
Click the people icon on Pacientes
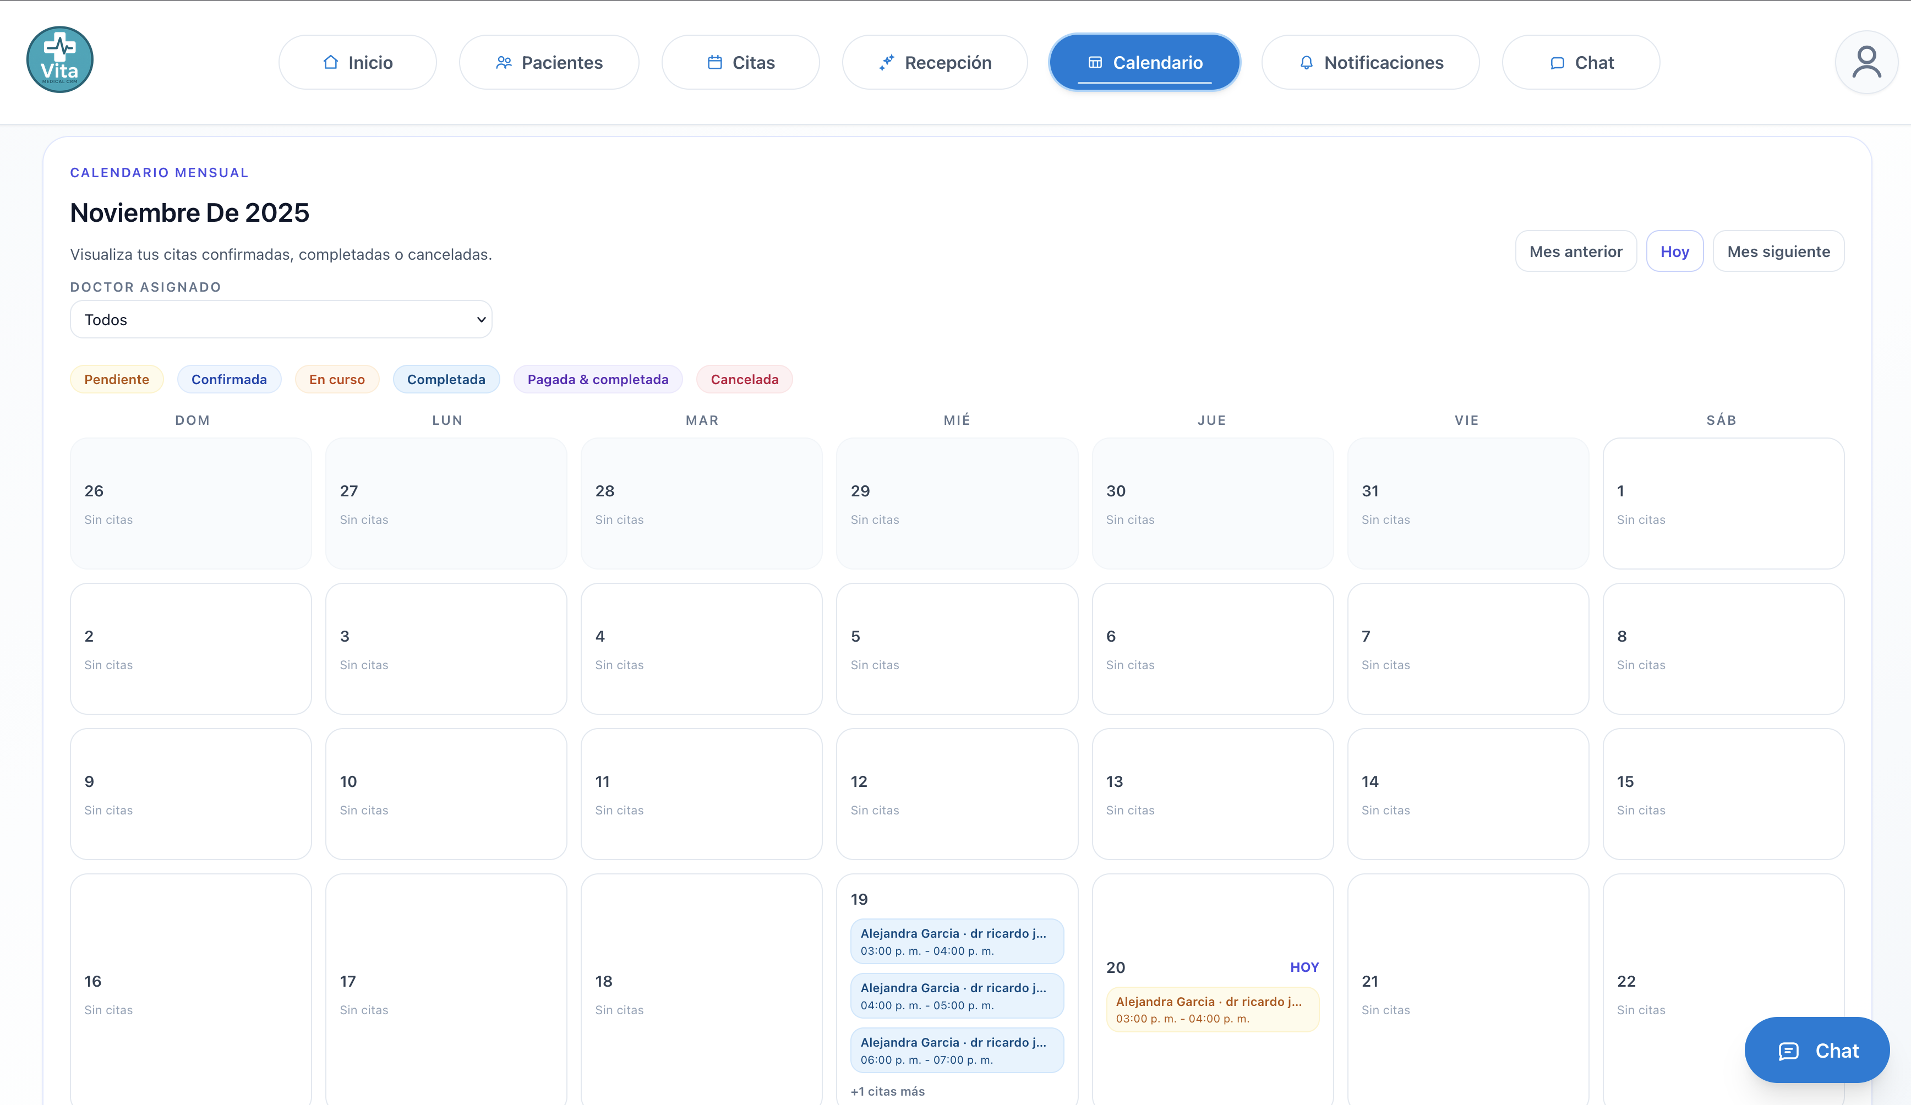tap(504, 62)
